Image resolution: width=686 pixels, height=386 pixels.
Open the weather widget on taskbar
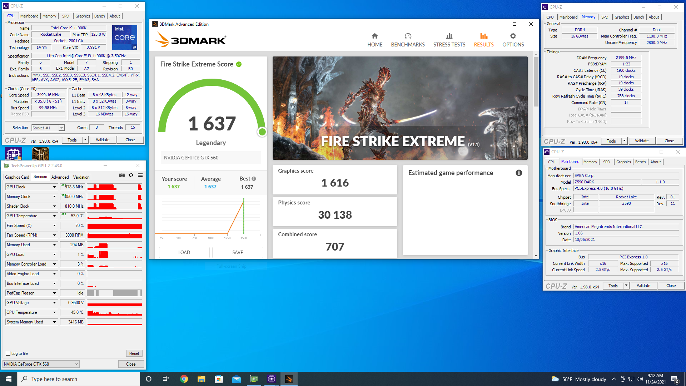click(x=579, y=379)
